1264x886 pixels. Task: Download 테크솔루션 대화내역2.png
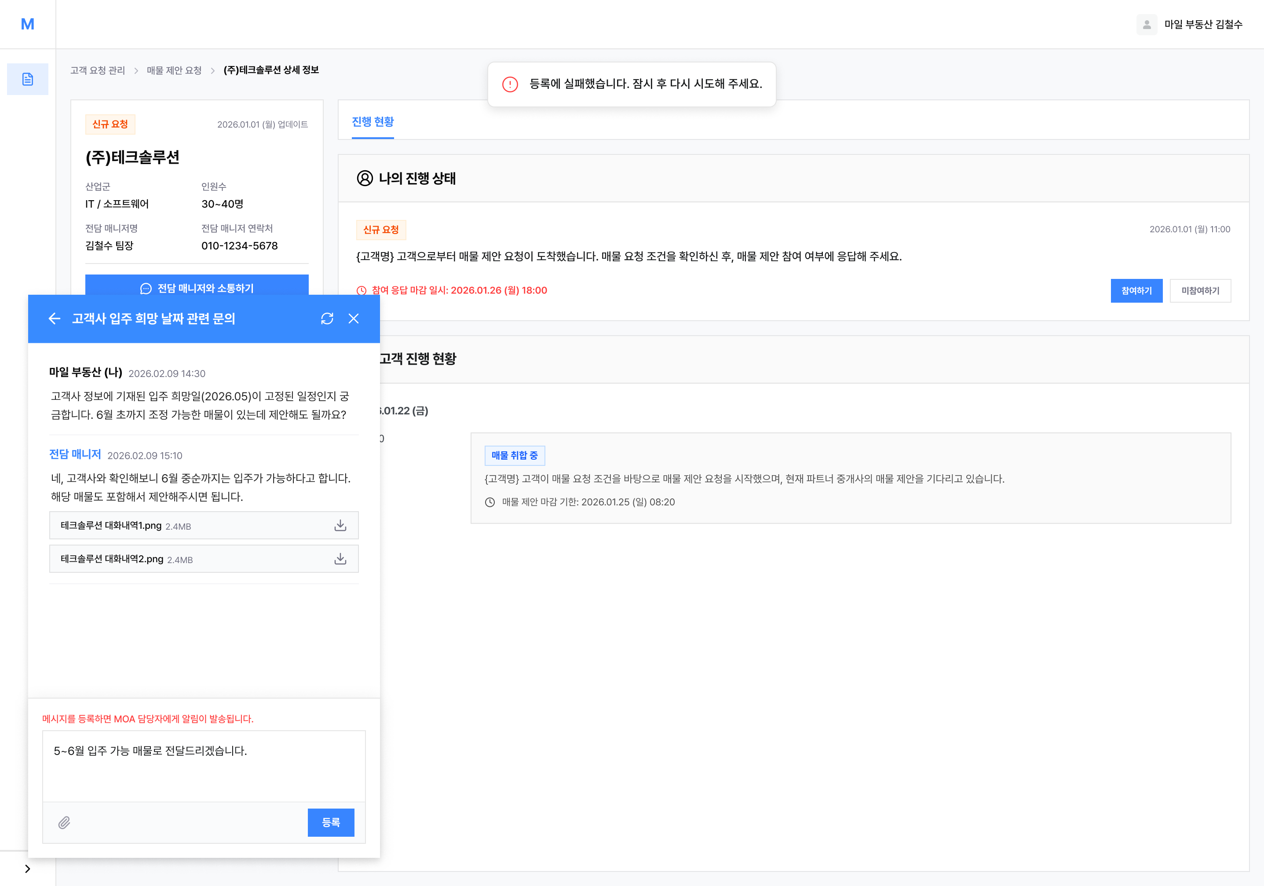coord(340,559)
